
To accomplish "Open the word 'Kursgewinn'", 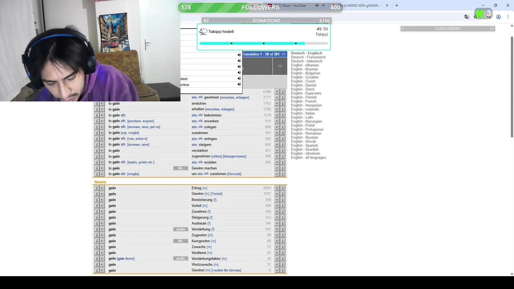I will pyautogui.click(x=201, y=241).
